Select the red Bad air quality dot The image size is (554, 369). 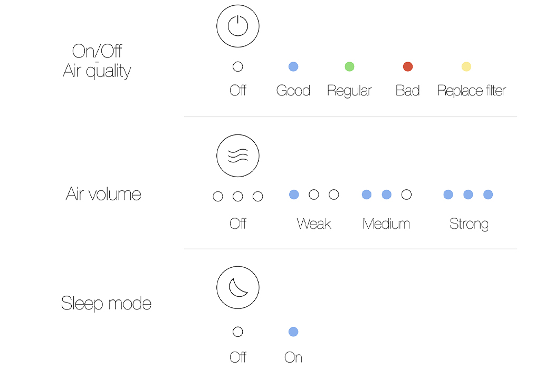point(407,67)
